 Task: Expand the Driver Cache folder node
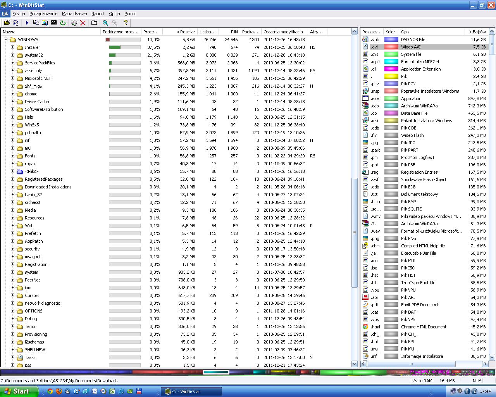tap(13, 102)
